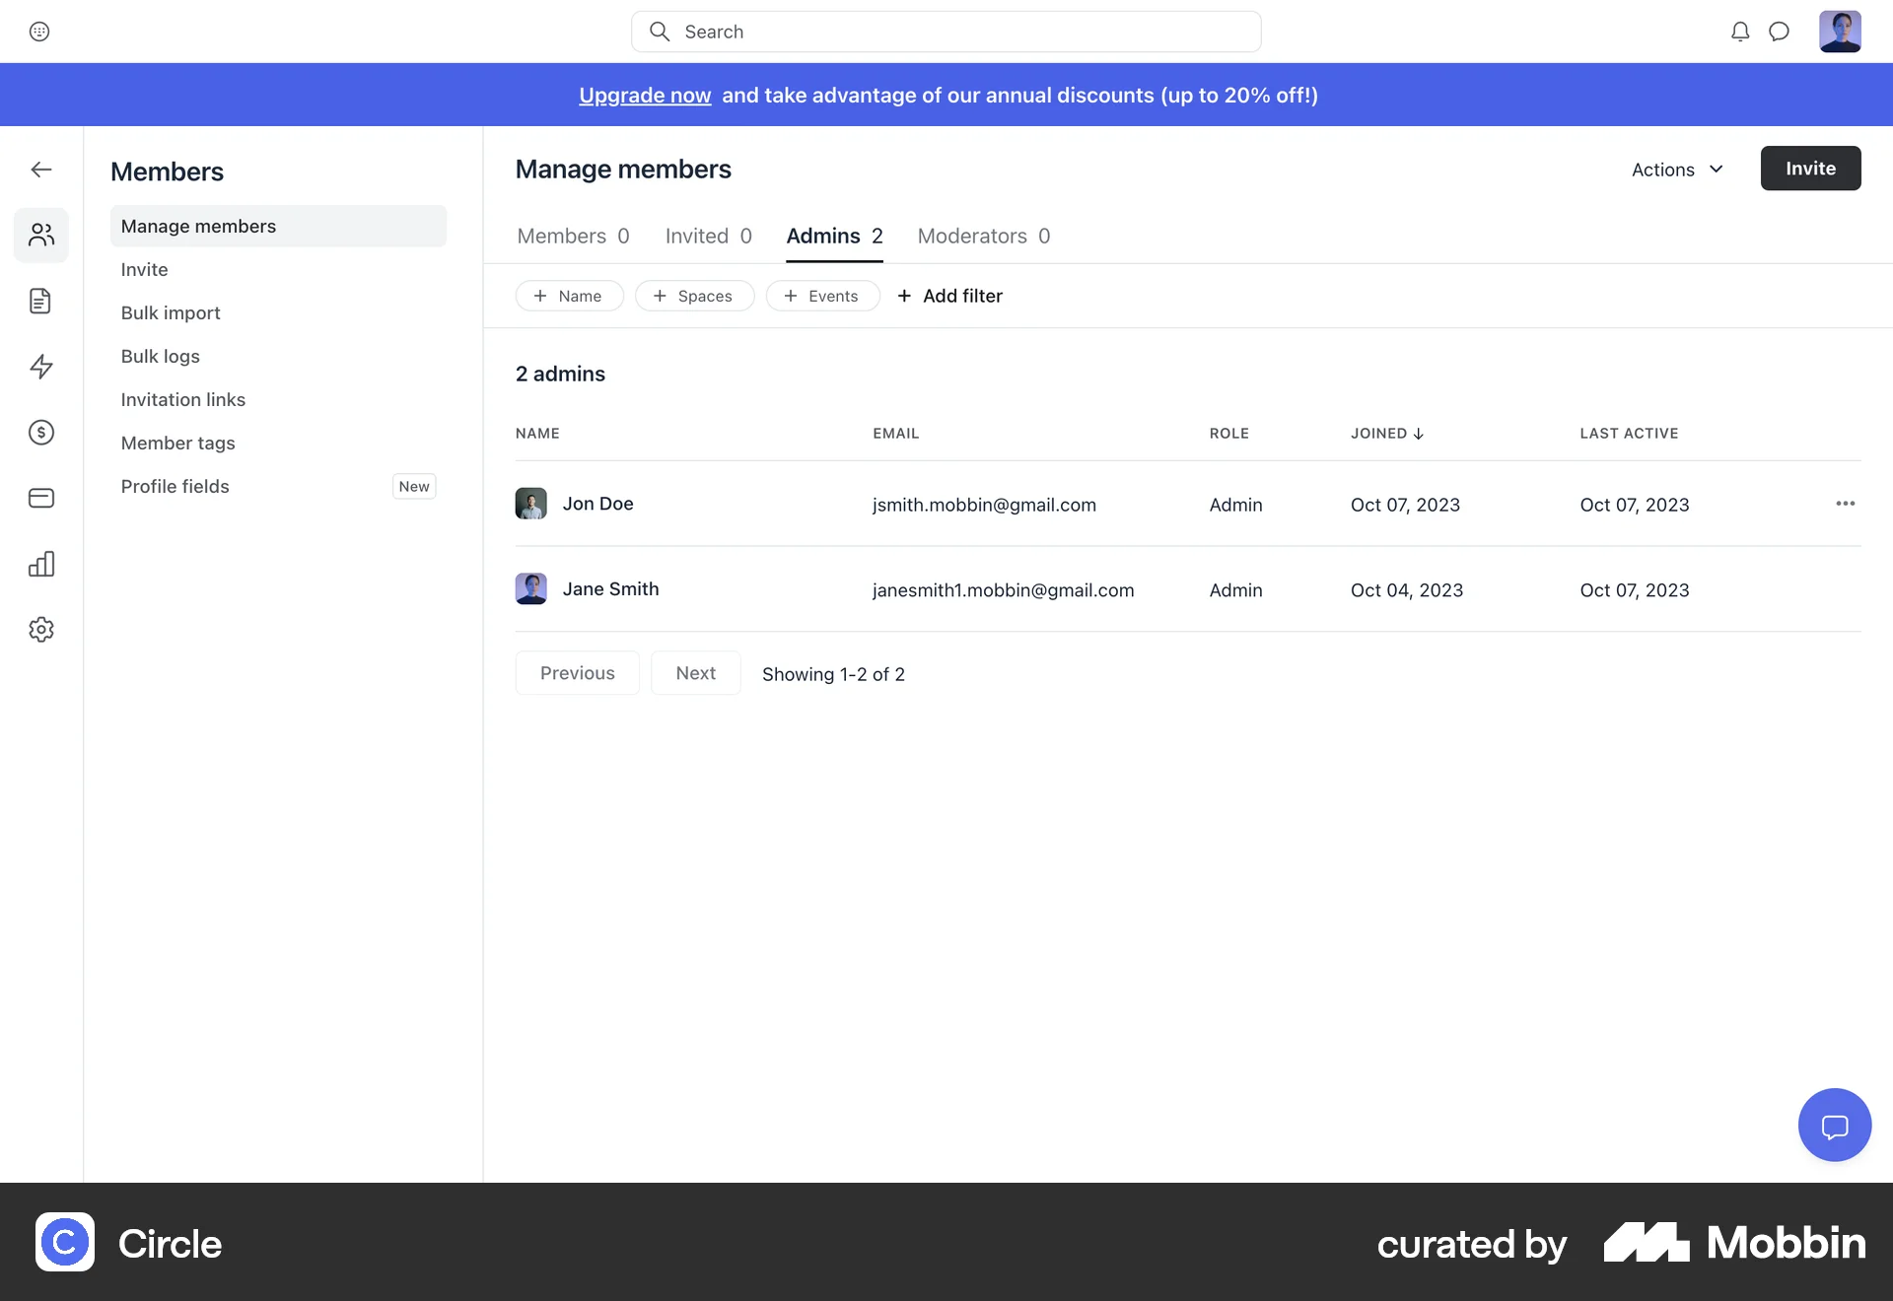Open the live chat support widget
This screenshot has width=1893, height=1301.
click(x=1834, y=1125)
